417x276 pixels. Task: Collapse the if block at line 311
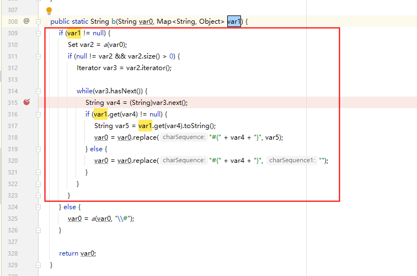pos(38,56)
